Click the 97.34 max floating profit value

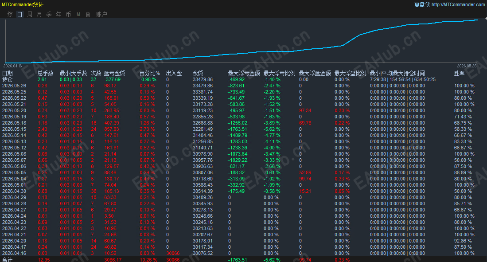point(305,111)
